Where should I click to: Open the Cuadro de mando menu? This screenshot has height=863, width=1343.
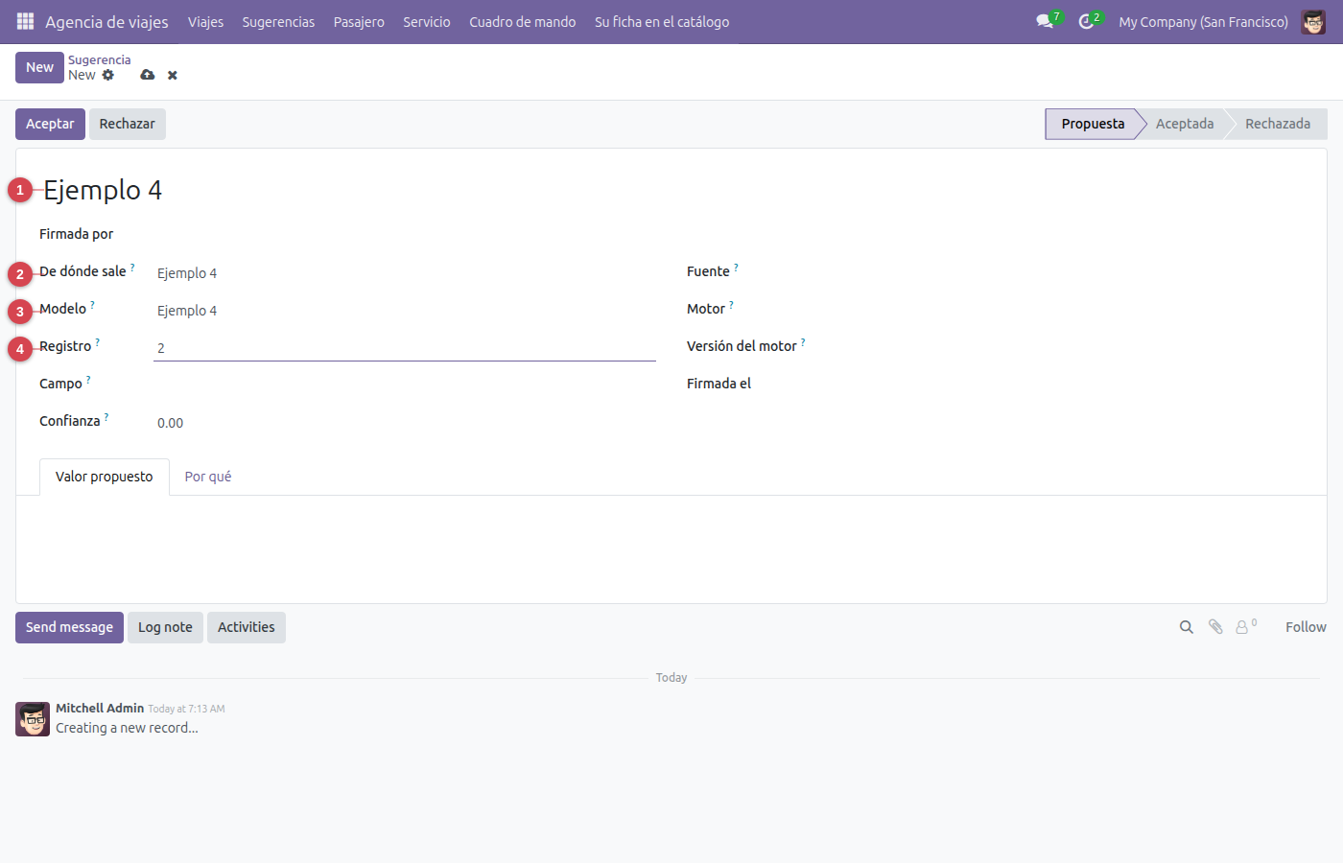[x=523, y=21]
